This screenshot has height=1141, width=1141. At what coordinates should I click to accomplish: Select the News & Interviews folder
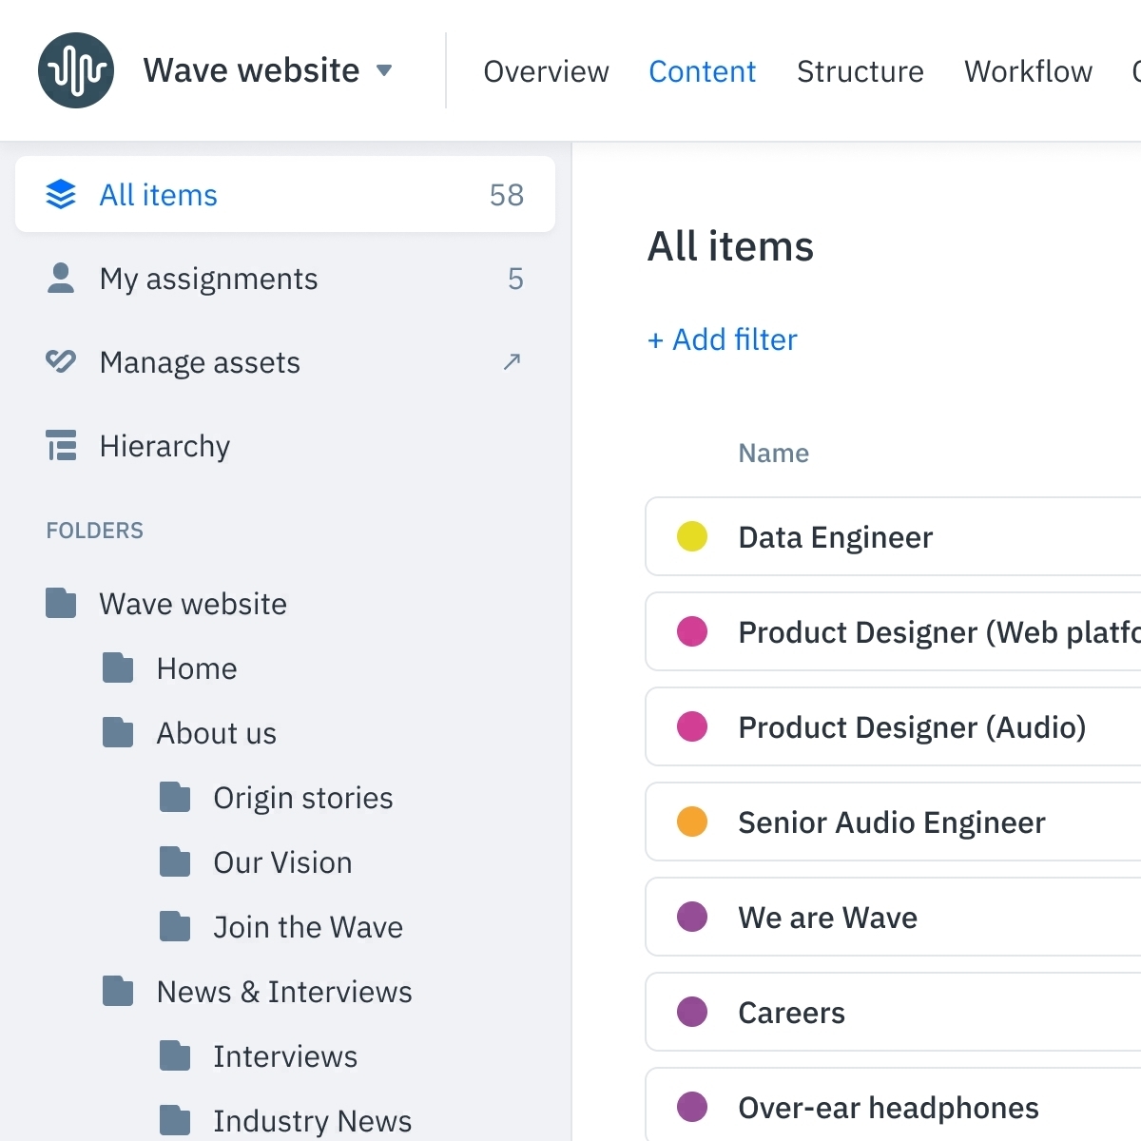[283, 991]
